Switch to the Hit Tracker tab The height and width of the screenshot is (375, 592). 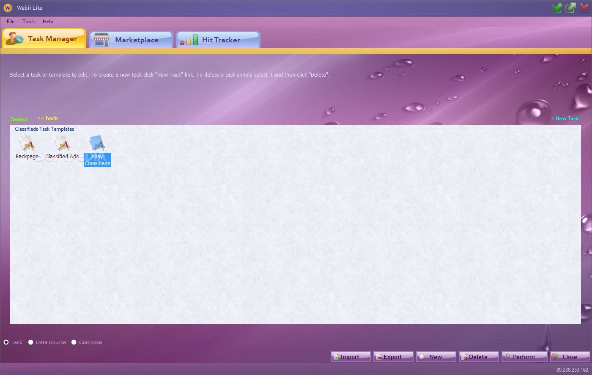[218, 40]
